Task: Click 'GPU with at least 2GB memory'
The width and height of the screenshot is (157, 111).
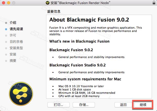Action: point(79,96)
